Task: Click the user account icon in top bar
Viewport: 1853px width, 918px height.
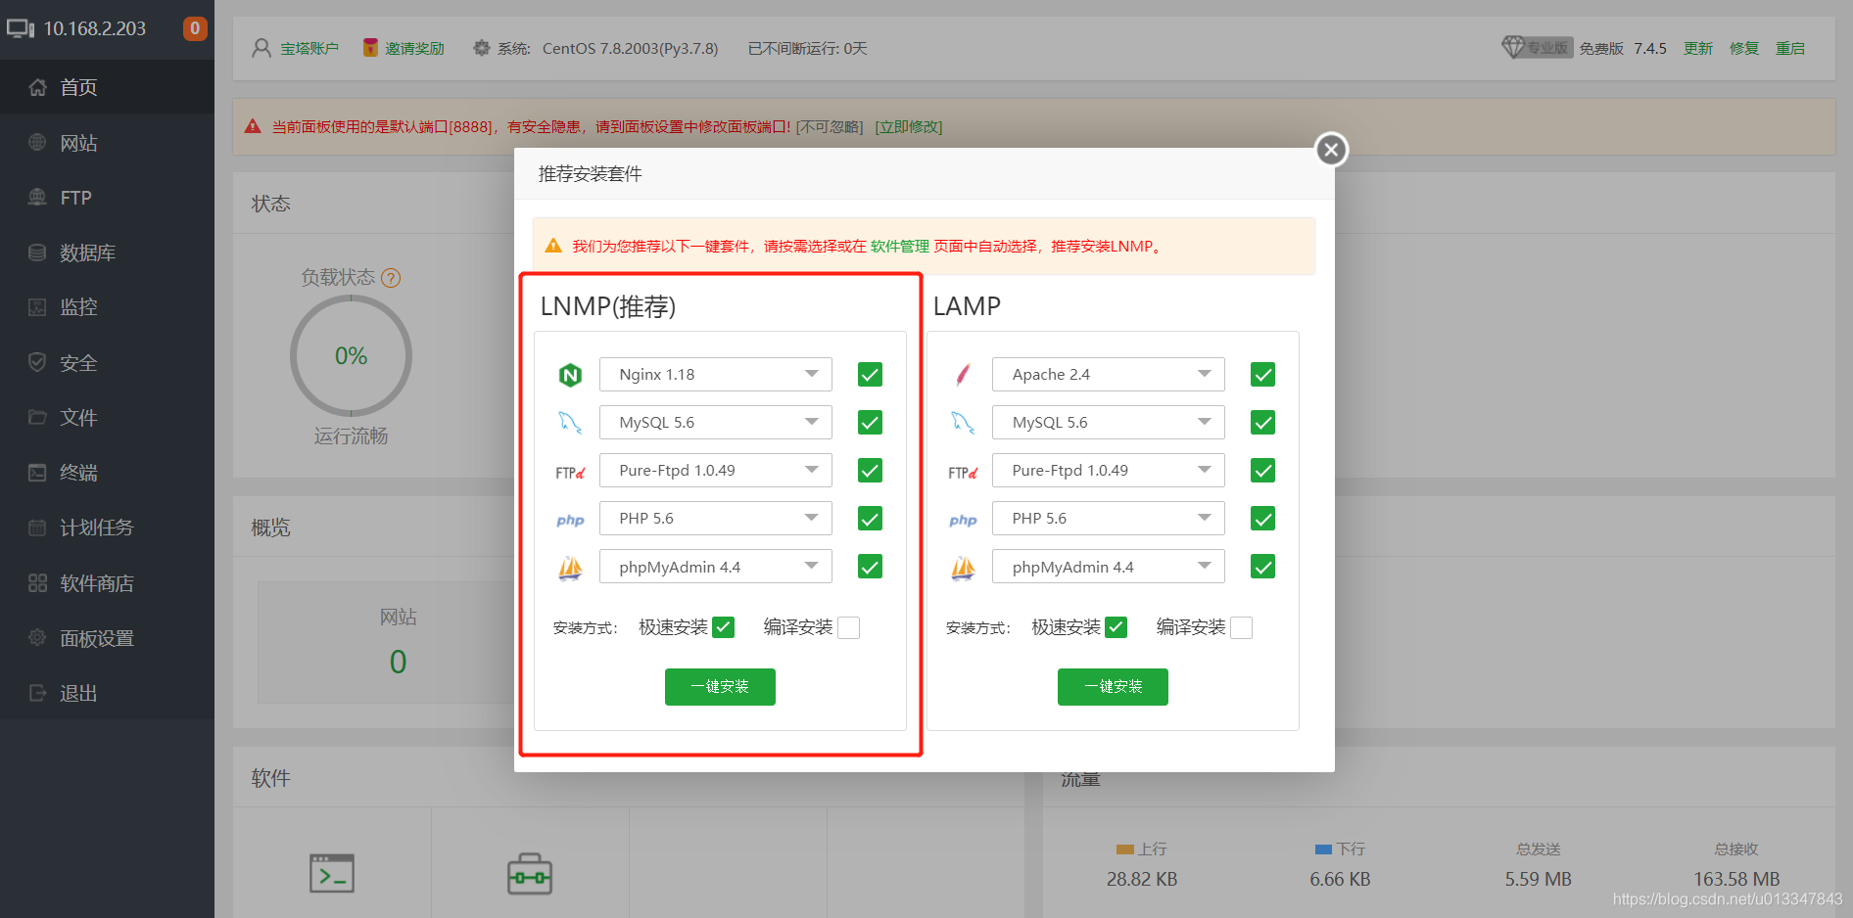Action: (261, 48)
